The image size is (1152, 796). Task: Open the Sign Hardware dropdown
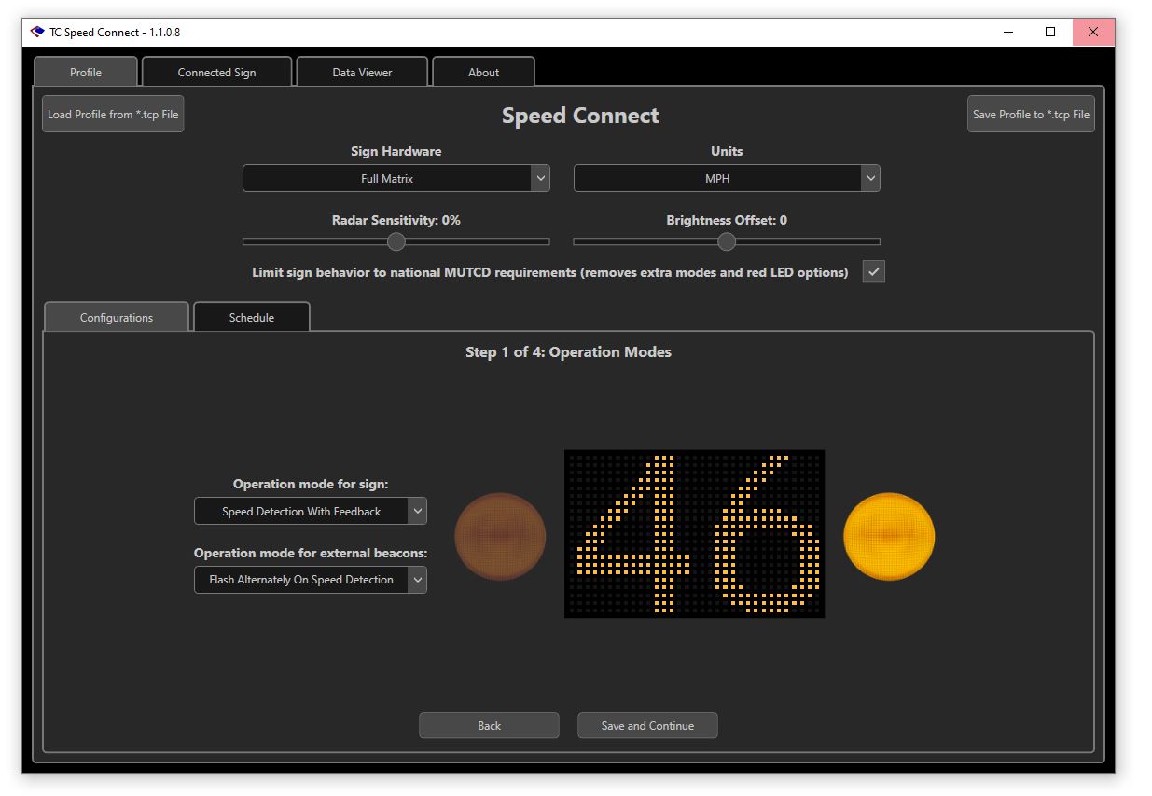point(396,178)
